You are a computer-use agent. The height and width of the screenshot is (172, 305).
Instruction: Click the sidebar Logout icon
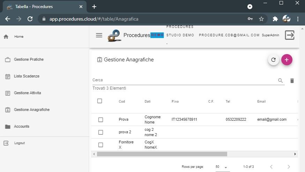coord(6,143)
